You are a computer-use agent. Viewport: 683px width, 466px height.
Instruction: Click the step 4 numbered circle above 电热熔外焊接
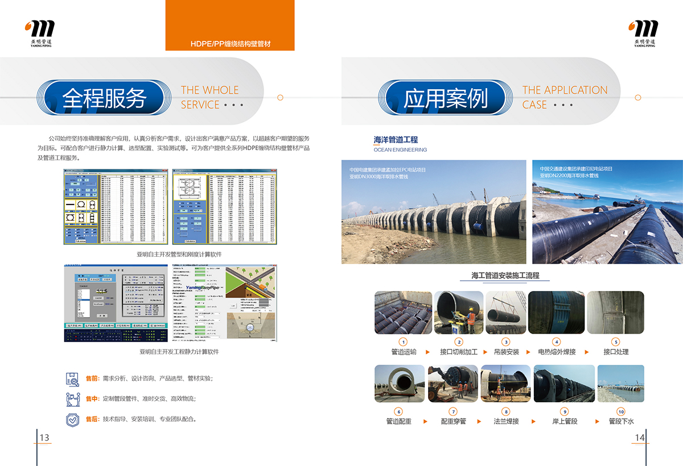pos(557,342)
